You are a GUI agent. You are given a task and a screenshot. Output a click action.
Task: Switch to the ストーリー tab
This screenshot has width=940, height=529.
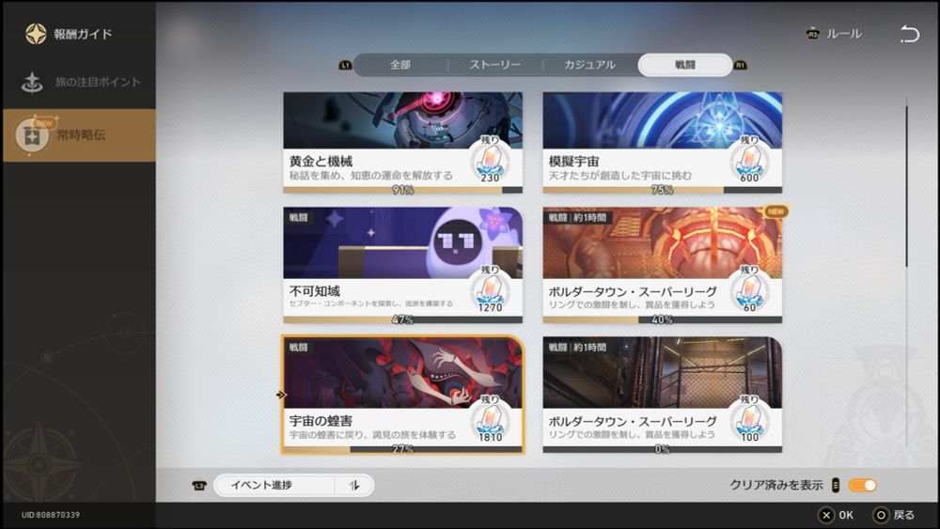point(494,65)
